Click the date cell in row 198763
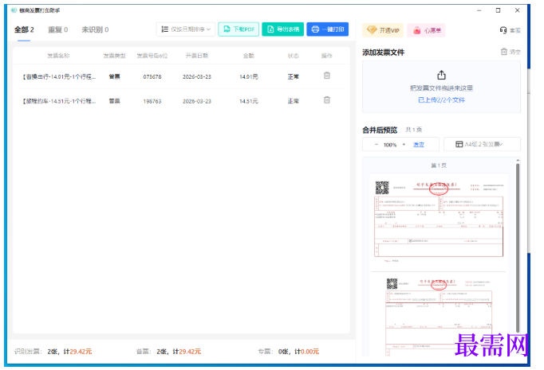Viewport: 544px width, 370px height. tap(197, 101)
